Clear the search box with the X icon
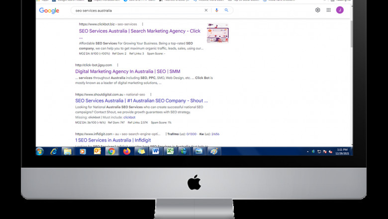The width and height of the screenshot is (388, 219). pyautogui.click(x=206, y=10)
